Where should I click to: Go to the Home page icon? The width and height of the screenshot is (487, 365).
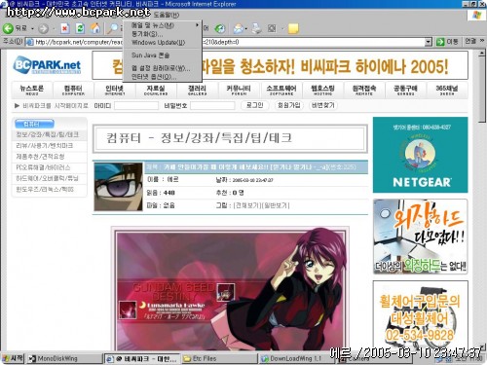click(95, 28)
